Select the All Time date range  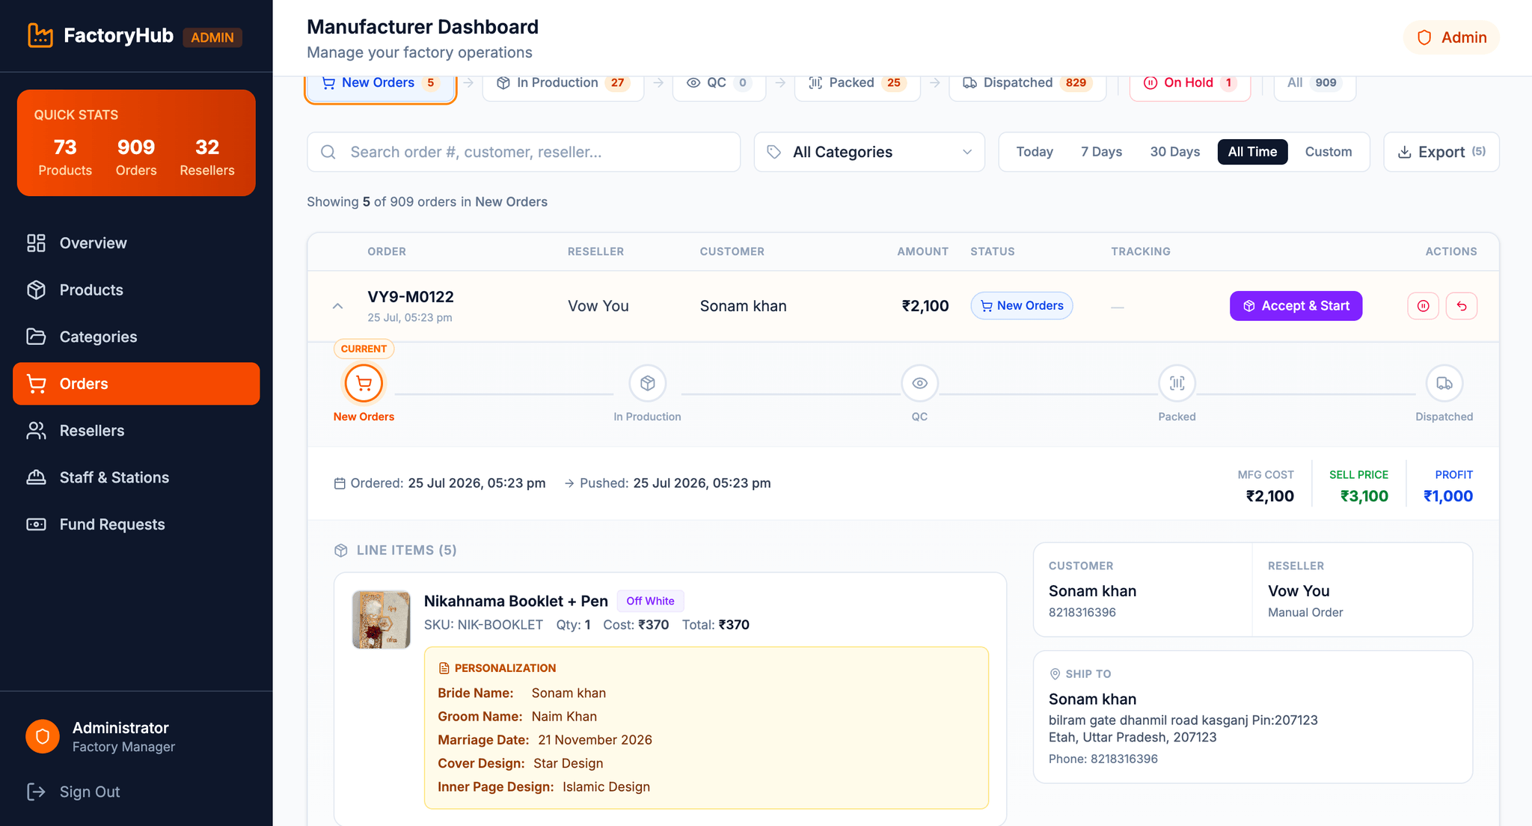click(x=1252, y=152)
